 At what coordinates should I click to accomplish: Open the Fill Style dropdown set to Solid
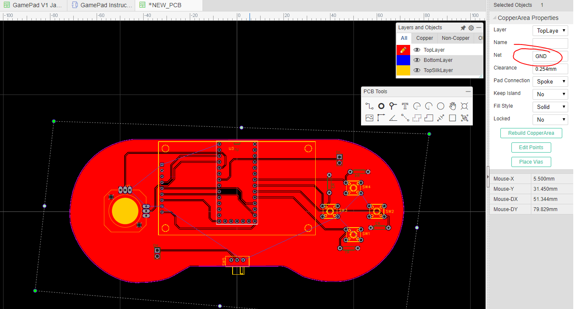point(550,107)
